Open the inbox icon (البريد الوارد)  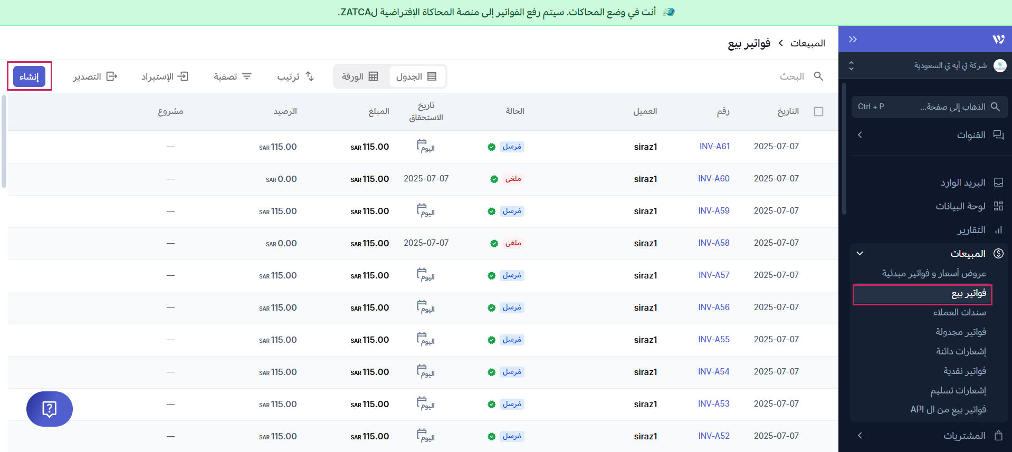tap(998, 182)
